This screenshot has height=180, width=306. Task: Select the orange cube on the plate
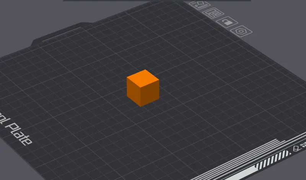143,88
